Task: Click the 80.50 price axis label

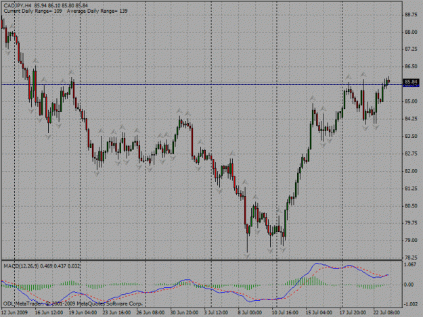Action: (411, 205)
